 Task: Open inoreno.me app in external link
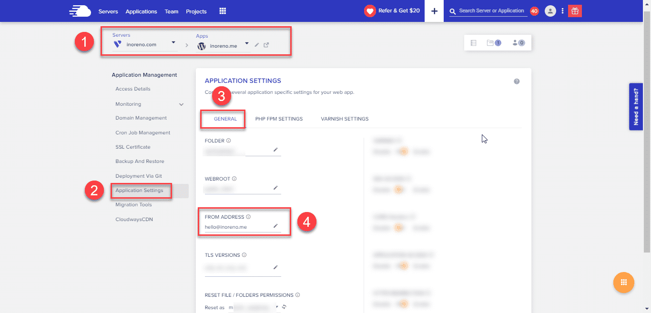266,45
